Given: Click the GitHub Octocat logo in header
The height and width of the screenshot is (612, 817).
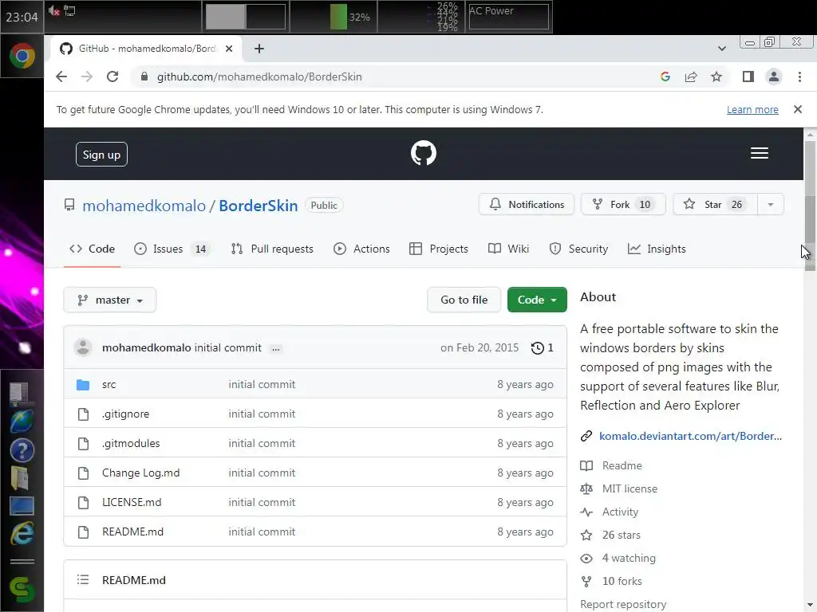Looking at the screenshot, I should (423, 153).
